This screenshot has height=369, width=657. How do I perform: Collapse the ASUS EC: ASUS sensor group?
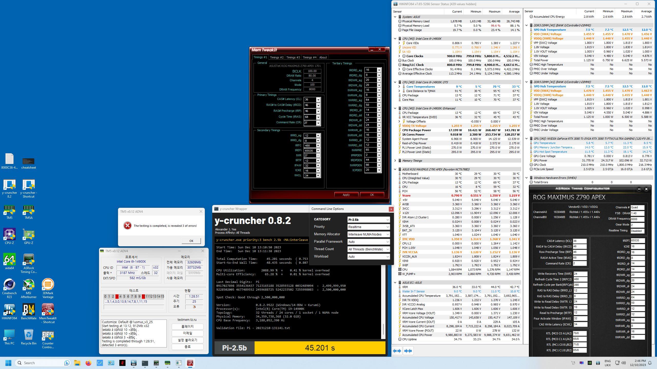(x=395, y=283)
